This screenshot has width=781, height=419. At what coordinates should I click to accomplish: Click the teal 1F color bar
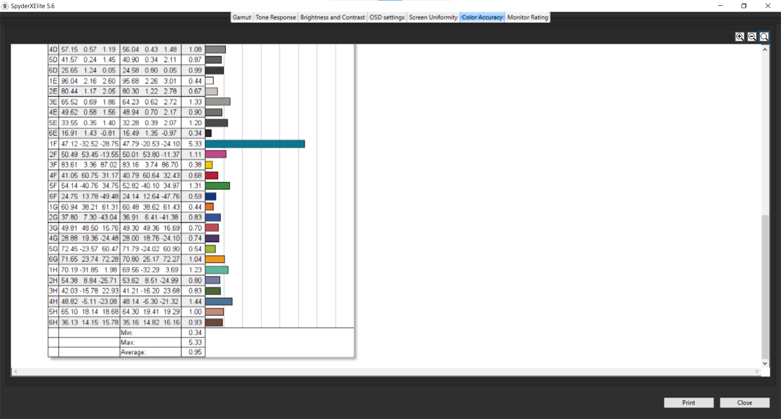(x=255, y=144)
